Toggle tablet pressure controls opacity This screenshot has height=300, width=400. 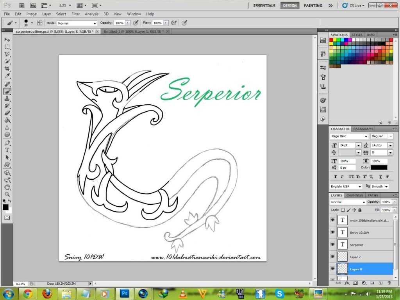[x=136, y=23]
